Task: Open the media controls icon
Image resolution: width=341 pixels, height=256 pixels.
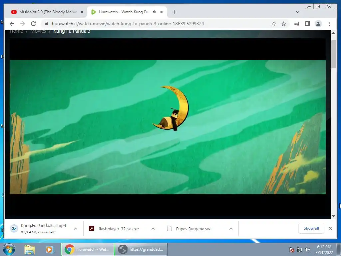Action: click(x=297, y=24)
